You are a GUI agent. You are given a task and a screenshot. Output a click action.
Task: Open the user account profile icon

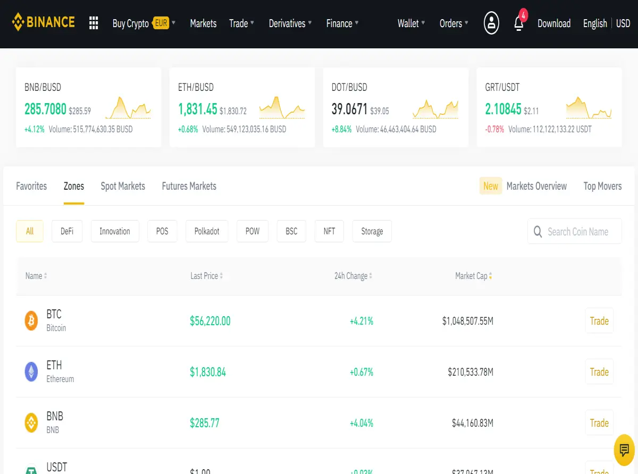coord(491,23)
